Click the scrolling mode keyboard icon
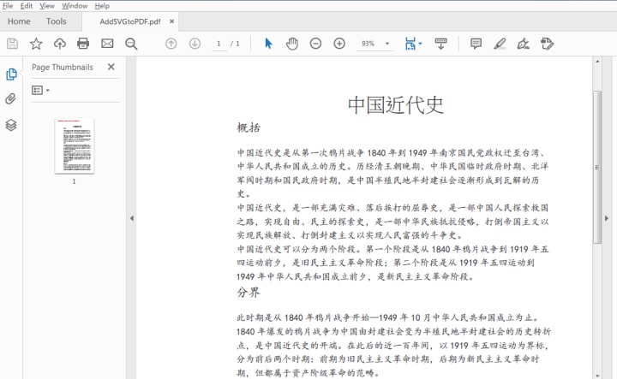 pyautogui.click(x=440, y=43)
